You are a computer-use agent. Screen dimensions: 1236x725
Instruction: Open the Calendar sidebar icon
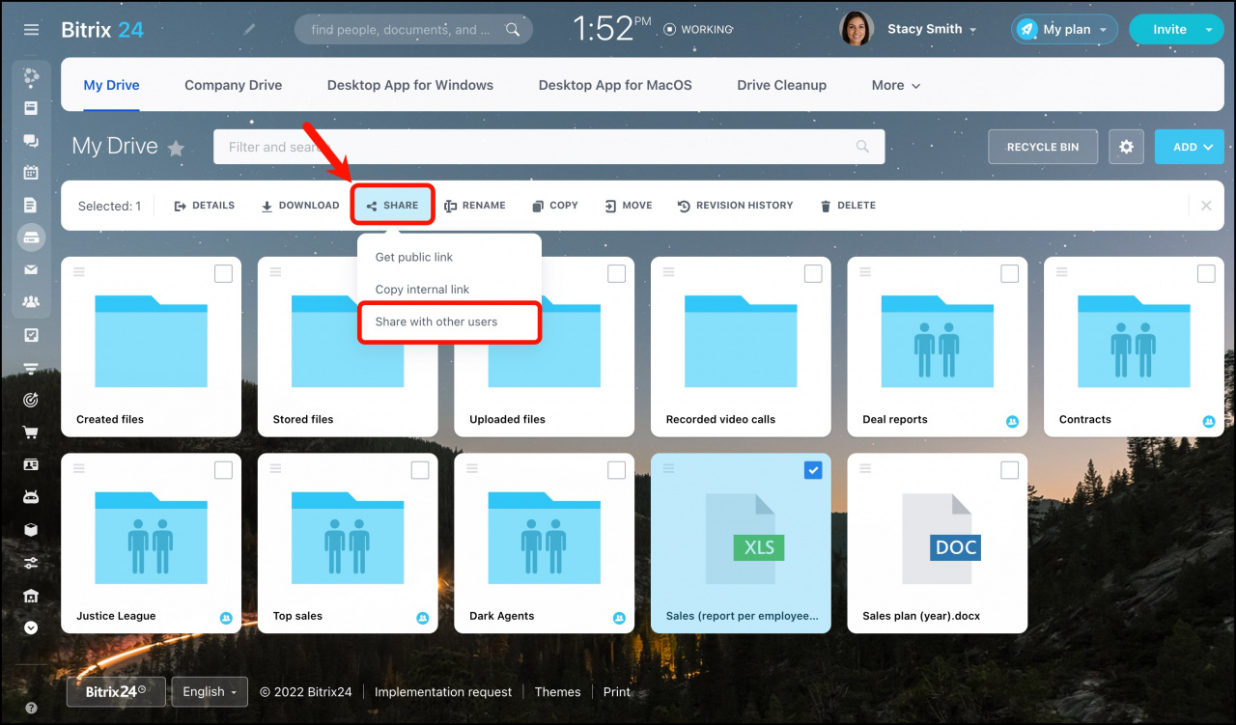click(31, 173)
